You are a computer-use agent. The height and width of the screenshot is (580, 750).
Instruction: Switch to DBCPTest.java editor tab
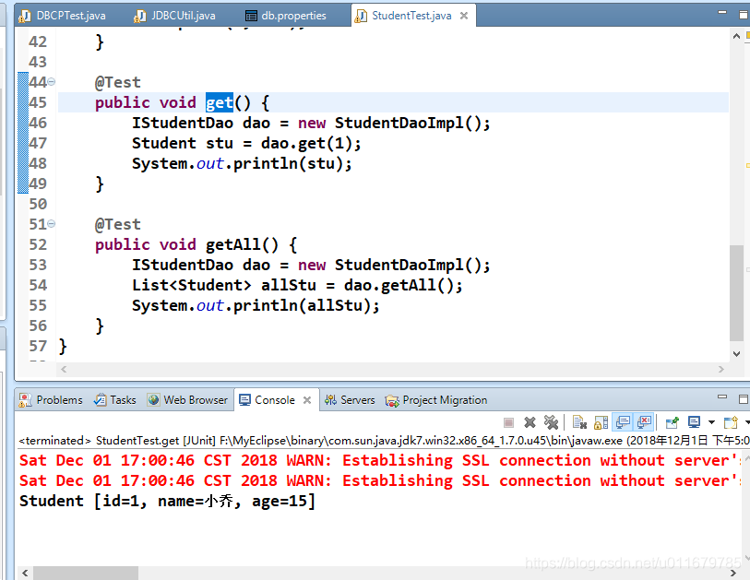click(x=62, y=16)
